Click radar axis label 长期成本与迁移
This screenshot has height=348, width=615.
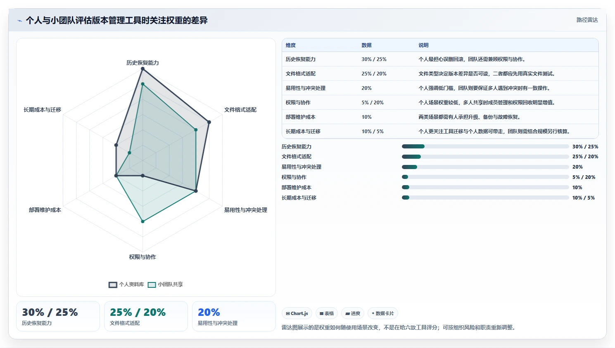[x=43, y=110]
